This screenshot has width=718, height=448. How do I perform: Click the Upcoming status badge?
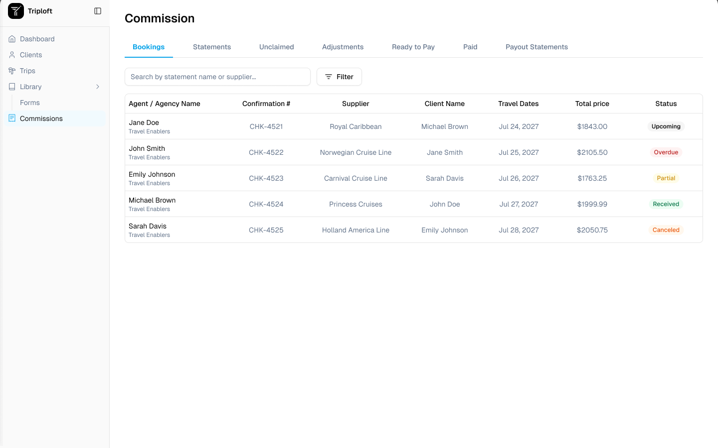click(666, 126)
